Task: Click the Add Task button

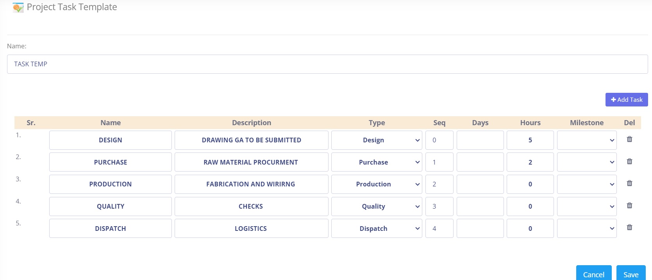Action: pos(626,100)
